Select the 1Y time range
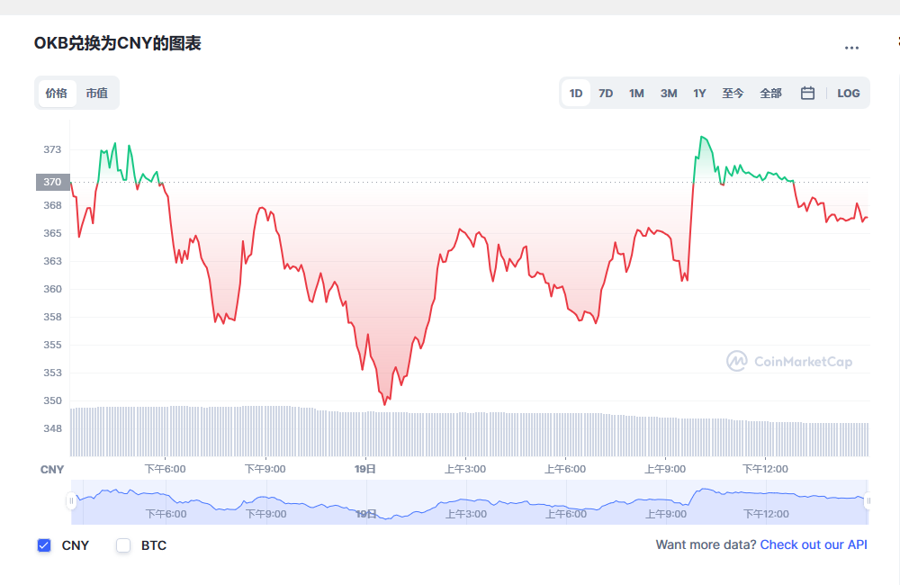The image size is (900, 585). pos(699,93)
